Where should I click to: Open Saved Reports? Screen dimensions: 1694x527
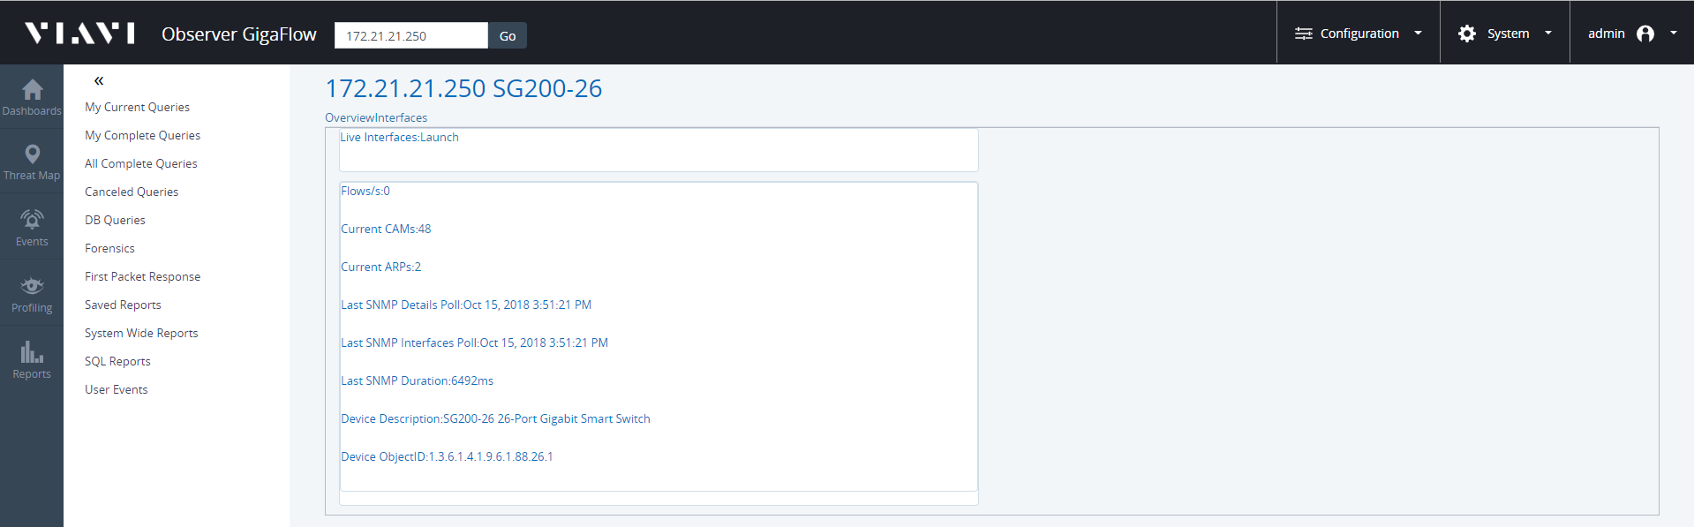click(x=123, y=305)
